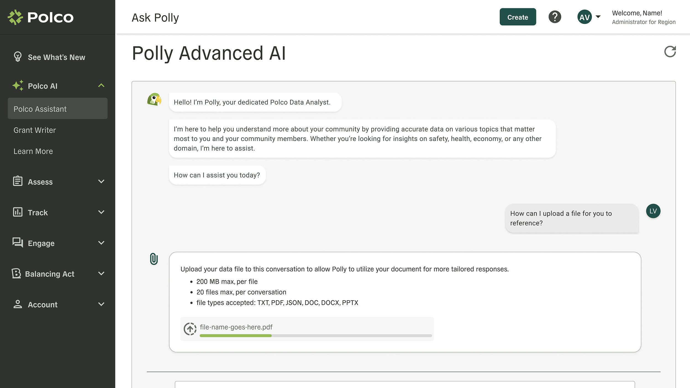
Task: Click the Track bar-chart icon
Action: point(18,212)
